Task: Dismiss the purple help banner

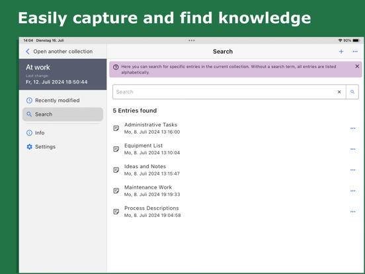Action: pos(357,66)
